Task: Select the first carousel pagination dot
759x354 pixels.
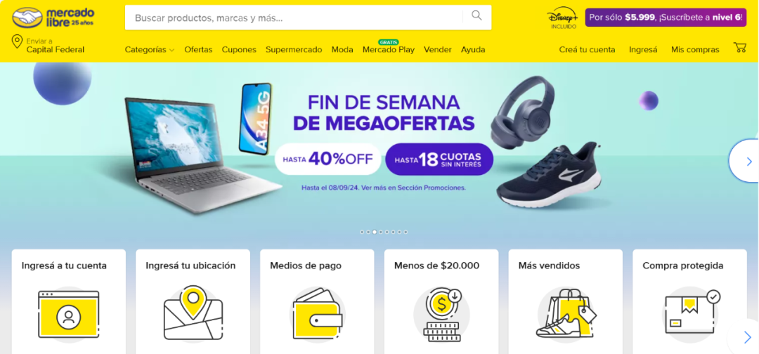Action: pos(362,232)
